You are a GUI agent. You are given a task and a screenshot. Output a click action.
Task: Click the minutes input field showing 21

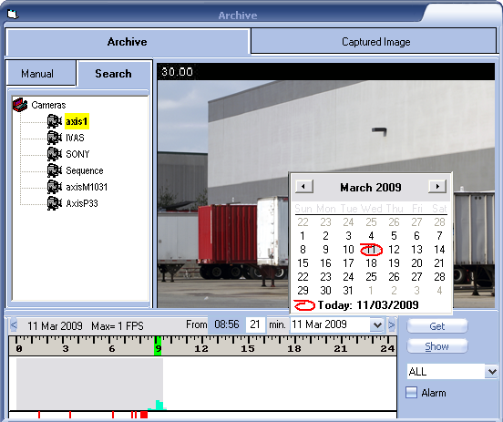[255, 324]
